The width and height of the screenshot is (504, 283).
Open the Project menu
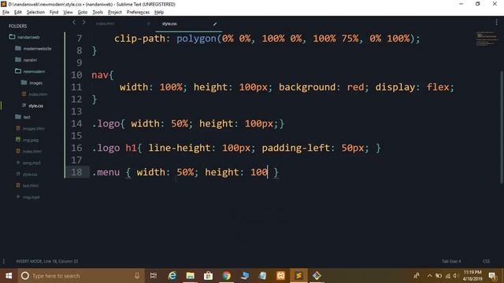pyautogui.click(x=115, y=13)
